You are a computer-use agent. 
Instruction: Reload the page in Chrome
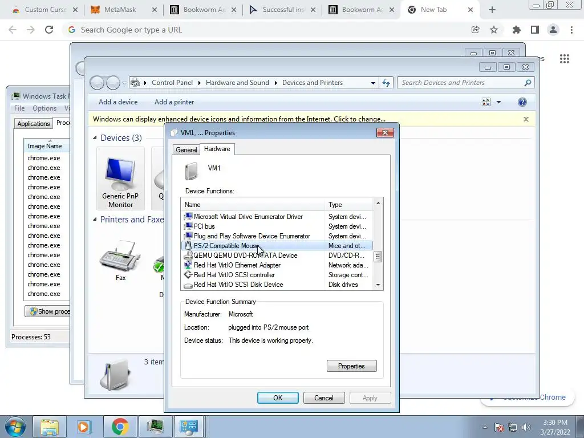tap(49, 30)
